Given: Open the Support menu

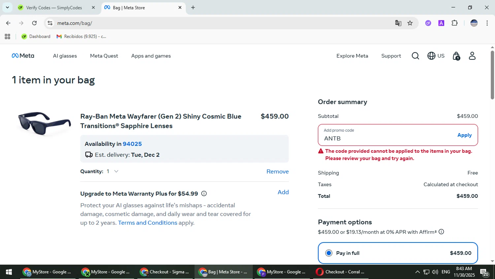Looking at the screenshot, I should tap(391, 56).
